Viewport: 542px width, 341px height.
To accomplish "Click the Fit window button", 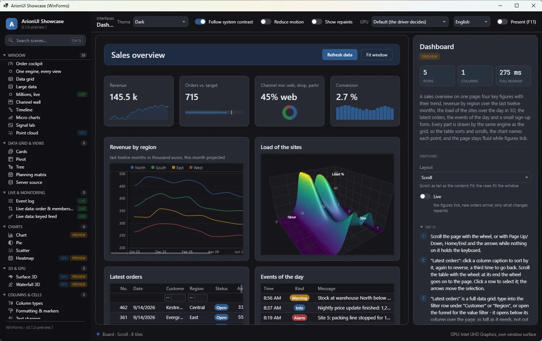I will tap(377, 55).
